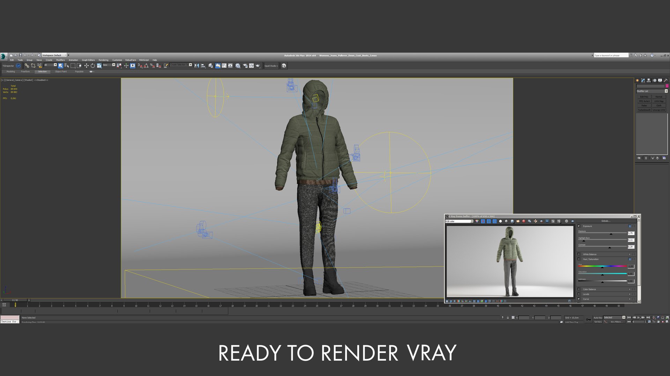
Task: Enable the Hue / Saturation checkbox
Action: tap(579, 259)
